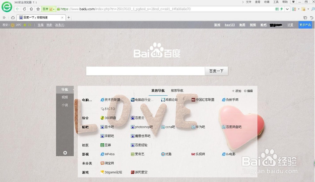This screenshot has height=182, width=315.
Task: Open the 百度 search engine dropdown in address bar
Action: [47, 9]
